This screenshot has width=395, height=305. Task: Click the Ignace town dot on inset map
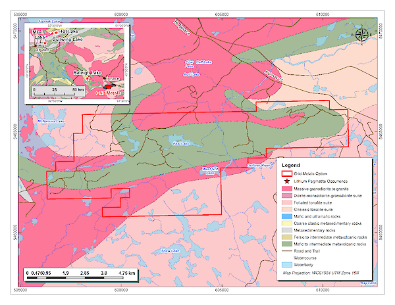(105, 82)
